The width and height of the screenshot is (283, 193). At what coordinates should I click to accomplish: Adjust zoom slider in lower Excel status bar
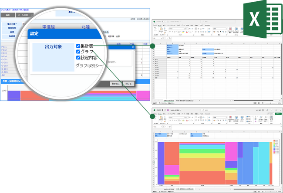coord(271,192)
